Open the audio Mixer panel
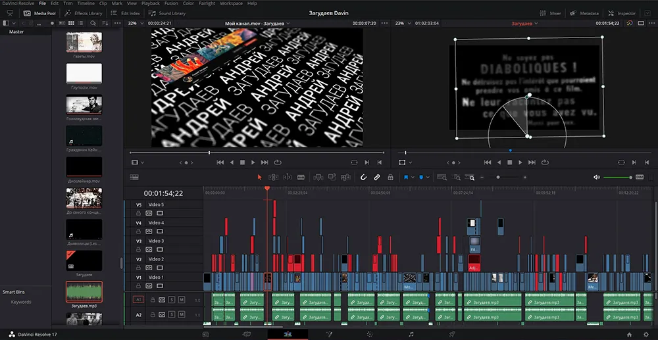The width and height of the screenshot is (658, 340). pos(550,13)
